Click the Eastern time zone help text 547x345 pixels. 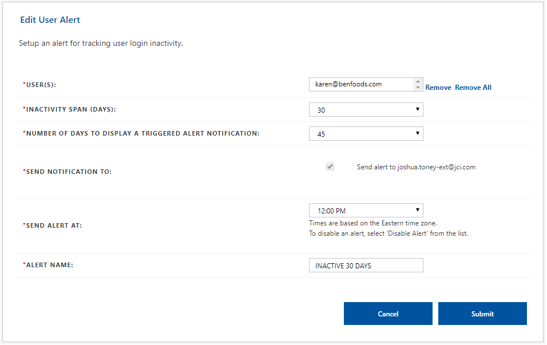(x=373, y=223)
